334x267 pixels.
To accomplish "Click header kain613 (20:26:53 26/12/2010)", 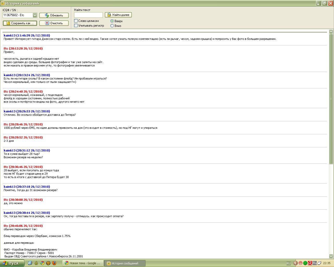I will tap(27, 111).
